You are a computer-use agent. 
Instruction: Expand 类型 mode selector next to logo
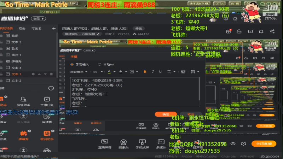[x=39, y=19]
